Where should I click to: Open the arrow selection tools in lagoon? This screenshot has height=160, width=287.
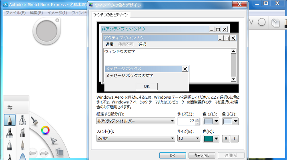click(x=54, y=141)
